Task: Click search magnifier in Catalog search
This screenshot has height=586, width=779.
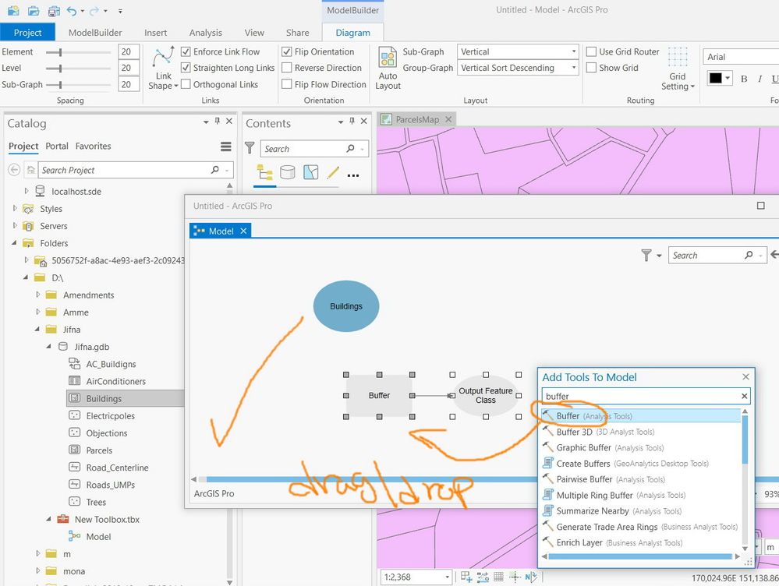Action: pos(215,170)
